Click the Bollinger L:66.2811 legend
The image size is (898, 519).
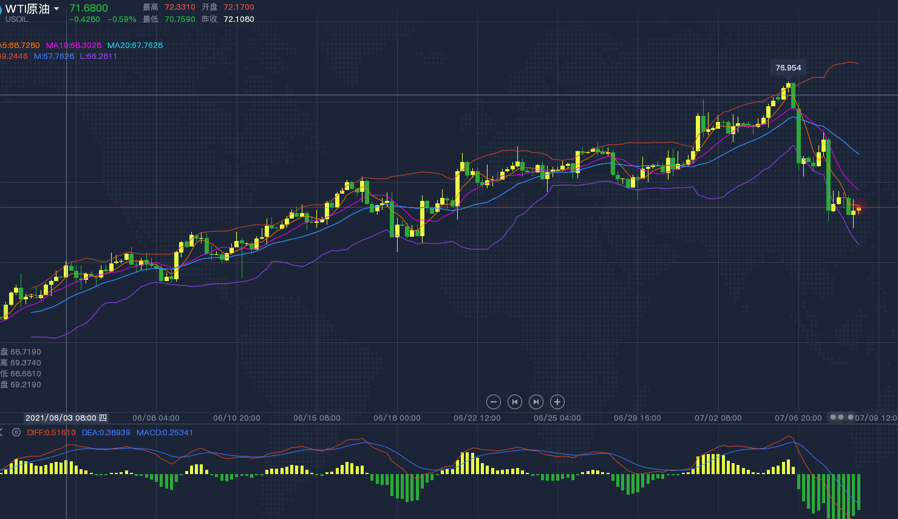pyautogui.click(x=98, y=56)
